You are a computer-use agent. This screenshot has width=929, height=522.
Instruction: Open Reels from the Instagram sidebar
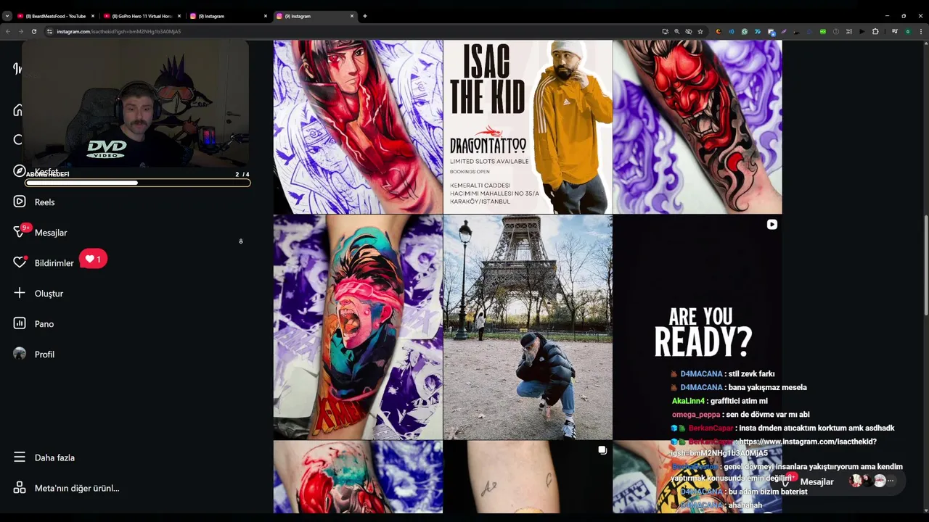click(x=34, y=202)
